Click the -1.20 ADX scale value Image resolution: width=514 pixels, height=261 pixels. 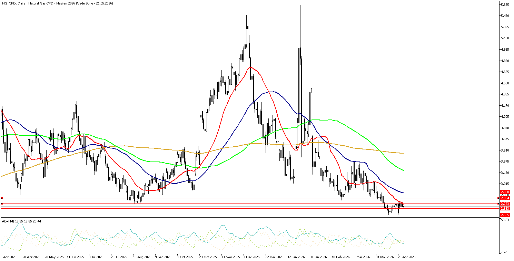point(505,252)
